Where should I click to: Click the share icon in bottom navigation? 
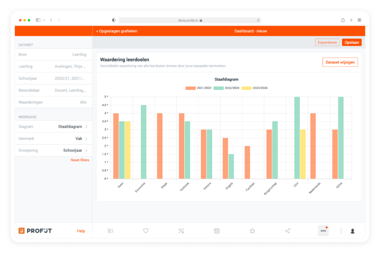click(x=288, y=231)
